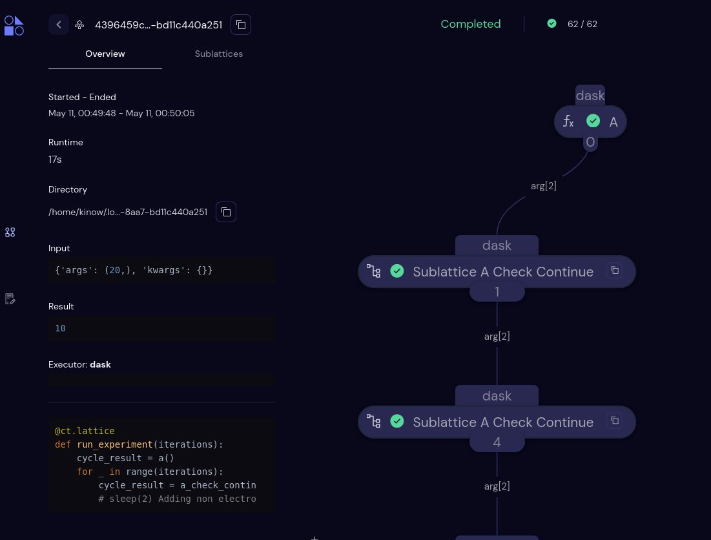Select Sublattice A Check Continue node 4
Screen dimensions: 711x540
click(497, 422)
